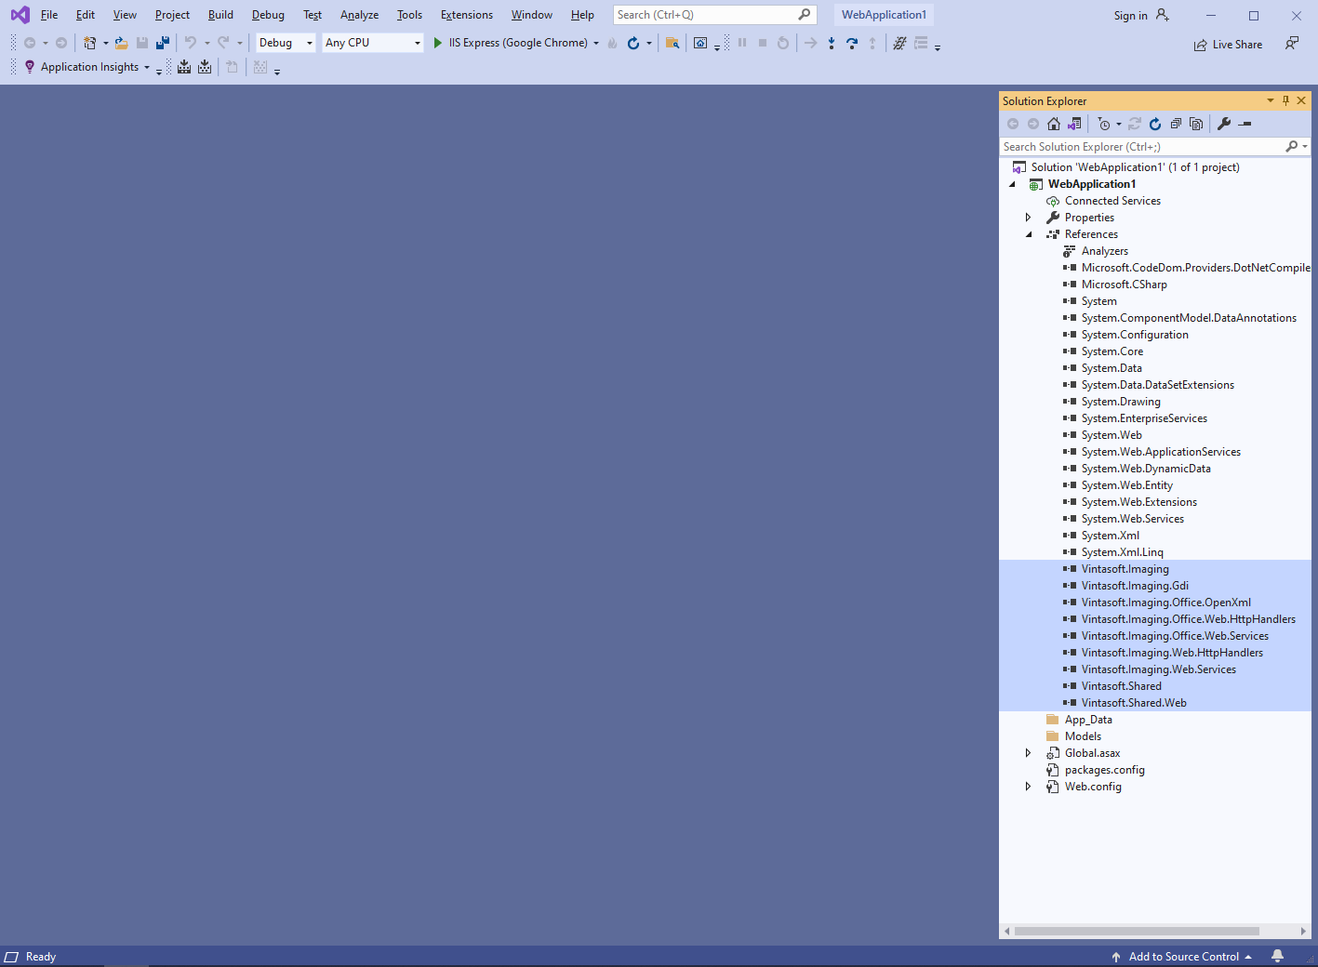Click Show All Files in Solution Explorer

(x=1196, y=124)
